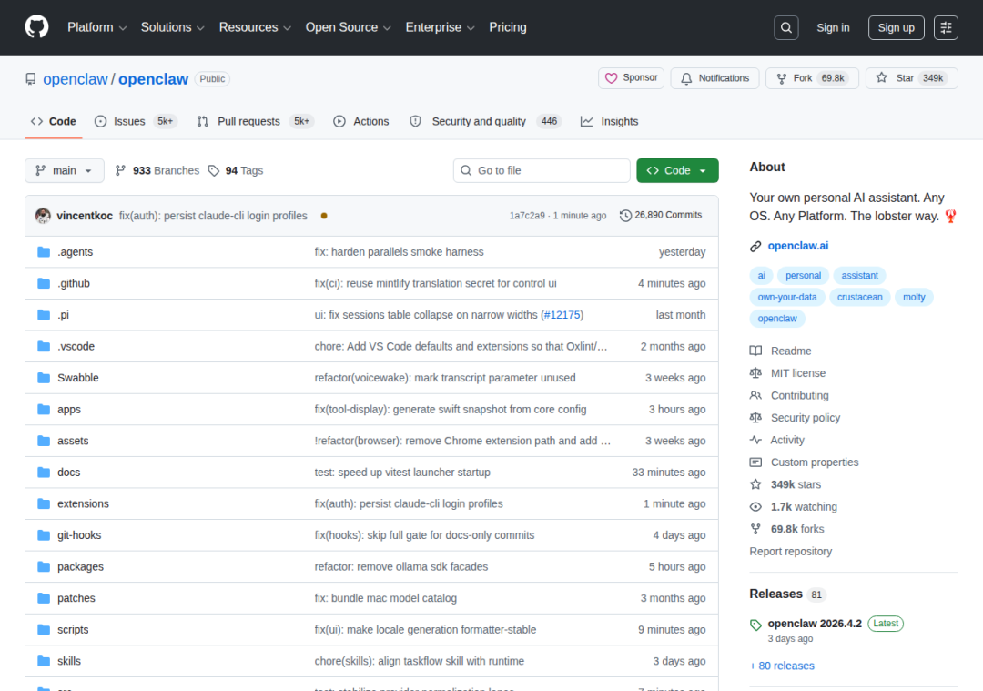Click the crustacean topic tag
983x691 pixels.
coord(859,297)
